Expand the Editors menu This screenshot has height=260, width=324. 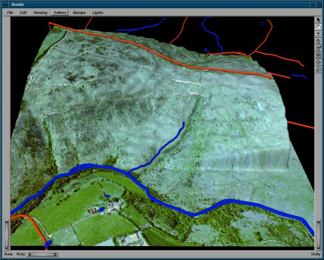tap(60, 12)
